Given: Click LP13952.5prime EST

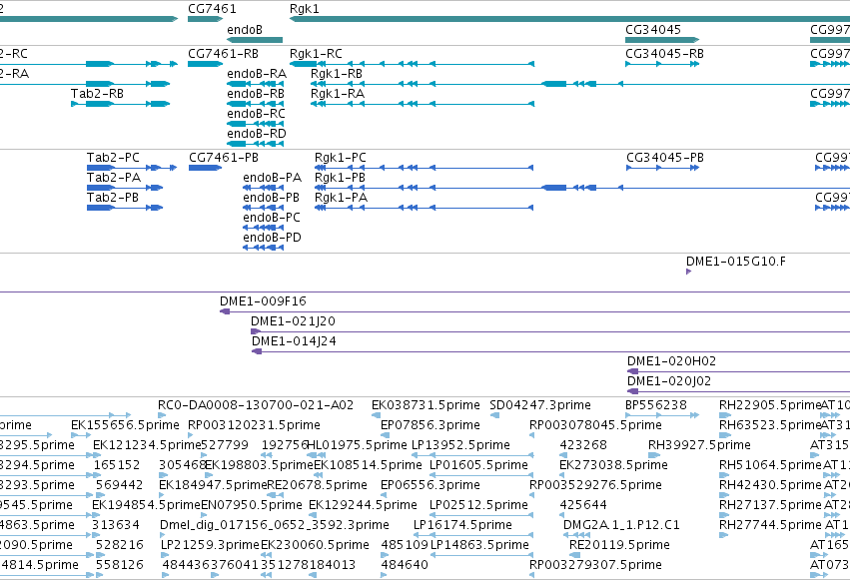Looking at the screenshot, I should click(x=460, y=445).
